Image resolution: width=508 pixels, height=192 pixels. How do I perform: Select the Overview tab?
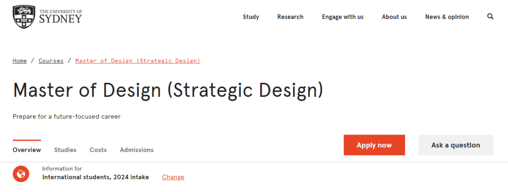27,150
